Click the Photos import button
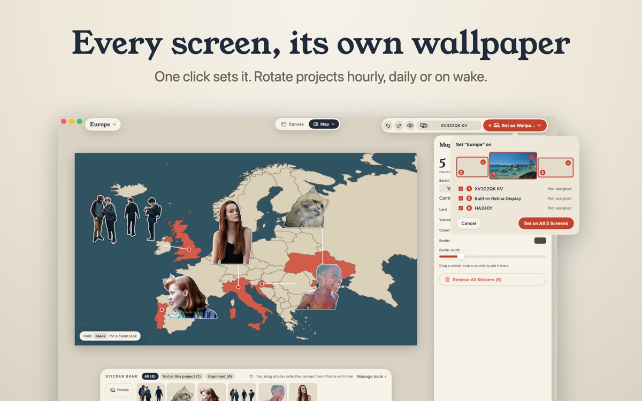This screenshot has width=642, height=401. coord(119,390)
